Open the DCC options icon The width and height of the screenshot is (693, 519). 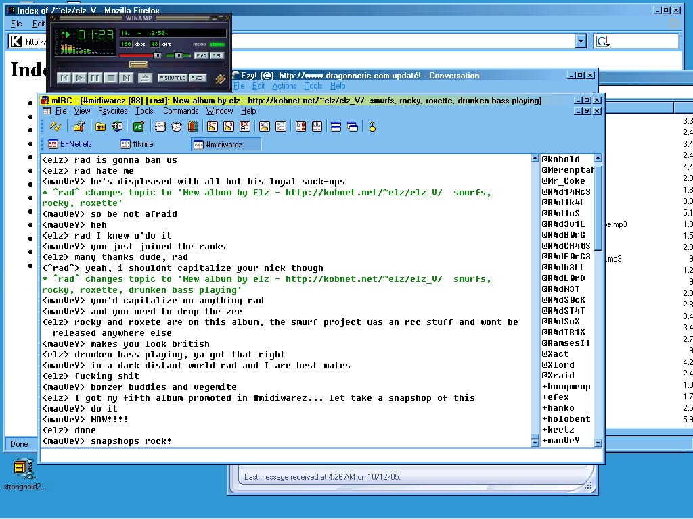pos(245,127)
